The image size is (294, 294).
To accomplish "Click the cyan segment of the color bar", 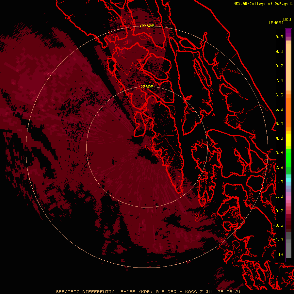I will [x=288, y=180].
